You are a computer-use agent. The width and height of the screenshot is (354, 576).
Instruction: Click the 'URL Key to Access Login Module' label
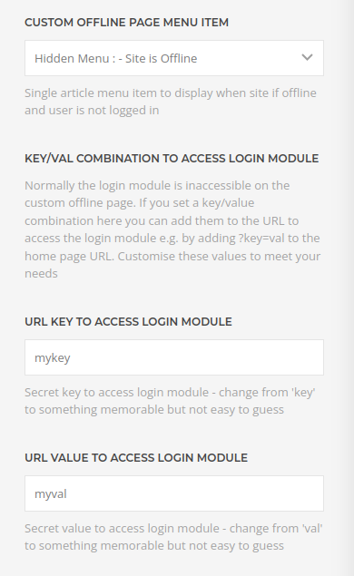pyautogui.click(x=128, y=321)
